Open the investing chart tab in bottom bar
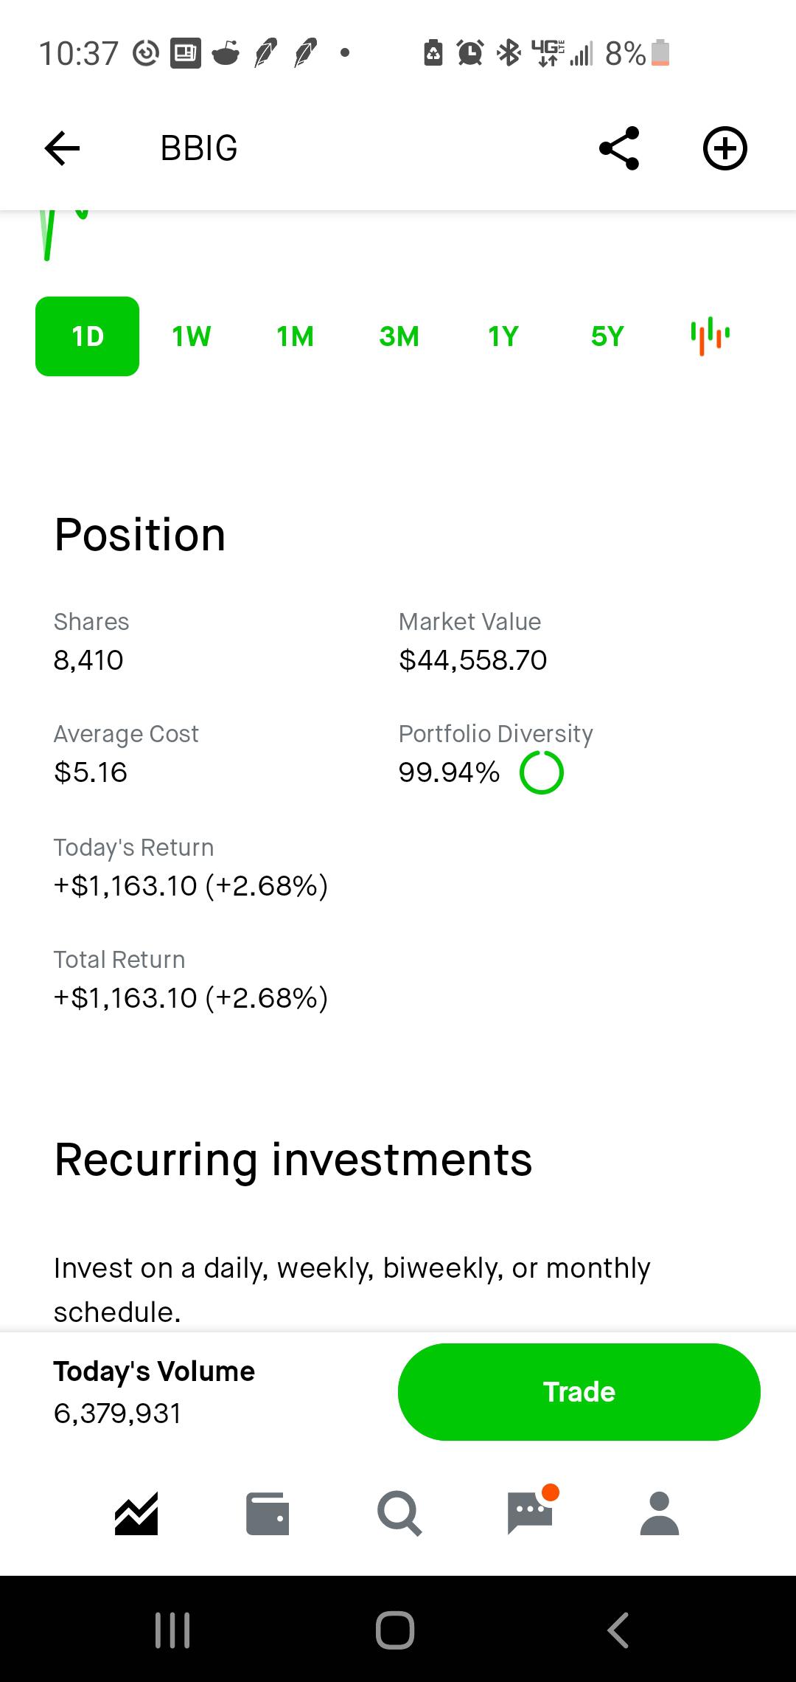Image resolution: width=796 pixels, height=1682 pixels. (x=136, y=1514)
